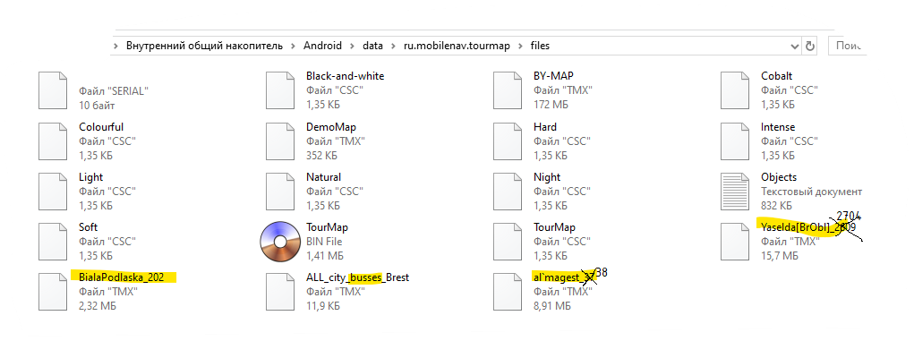Select the Cobalt CSC file icon
This screenshot has height=341, width=914.
click(734, 90)
